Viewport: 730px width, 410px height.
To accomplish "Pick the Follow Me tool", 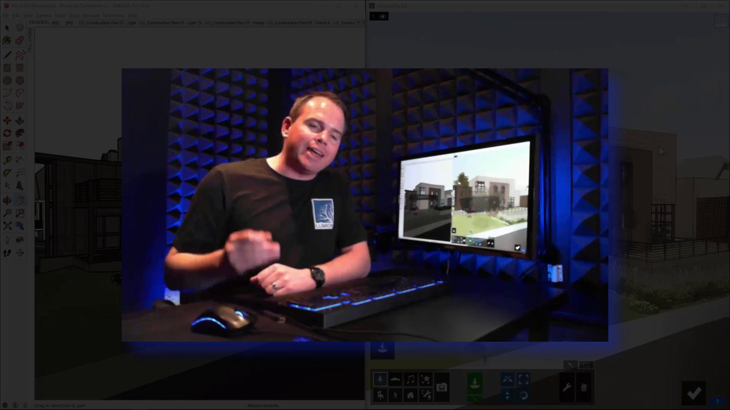I will pos(19,133).
